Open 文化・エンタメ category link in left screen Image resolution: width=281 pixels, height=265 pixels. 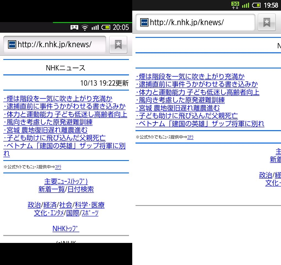pyautogui.click(x=49, y=213)
